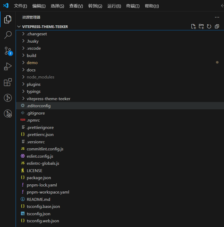Screen dimensions: 224x227
Task: Open the Git Graph circular branch icon
Action: tap(8, 98)
